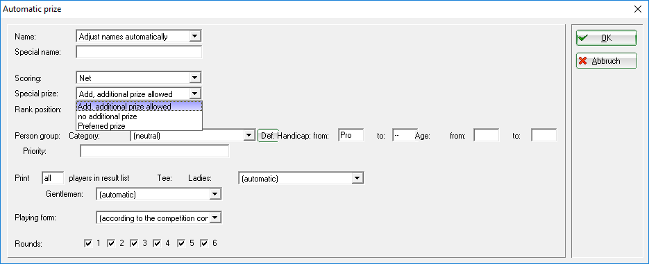Toggle the Round 3 checkbox

[134, 243]
